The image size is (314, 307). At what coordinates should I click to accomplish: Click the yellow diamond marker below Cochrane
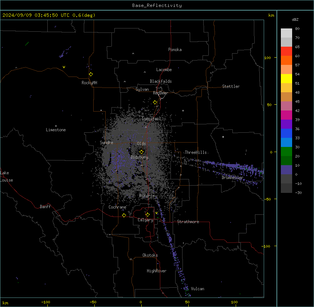coord(124,215)
